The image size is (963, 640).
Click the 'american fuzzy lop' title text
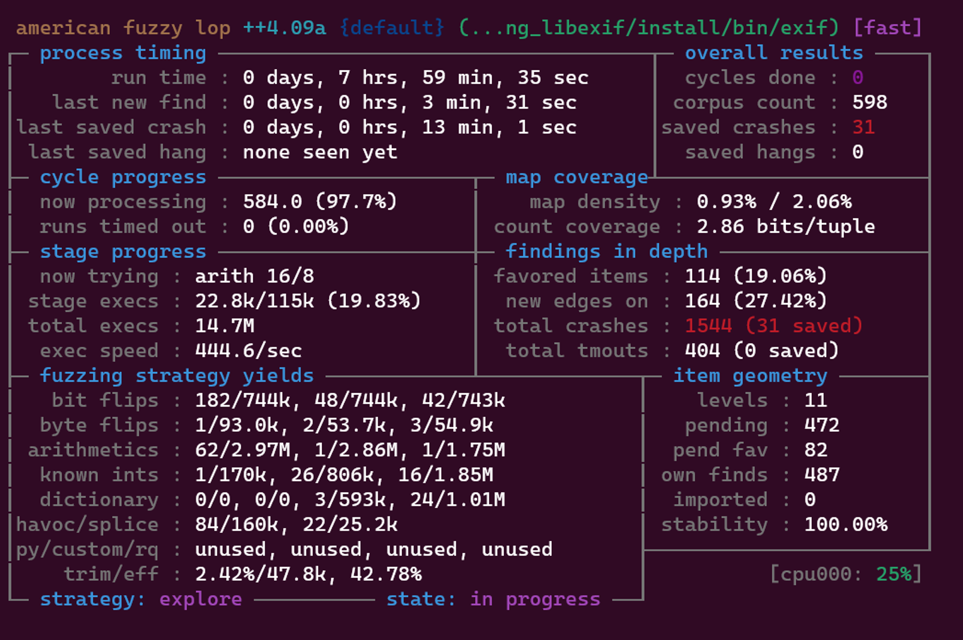coord(123,28)
